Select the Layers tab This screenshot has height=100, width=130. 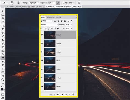click(x=43, y=17)
